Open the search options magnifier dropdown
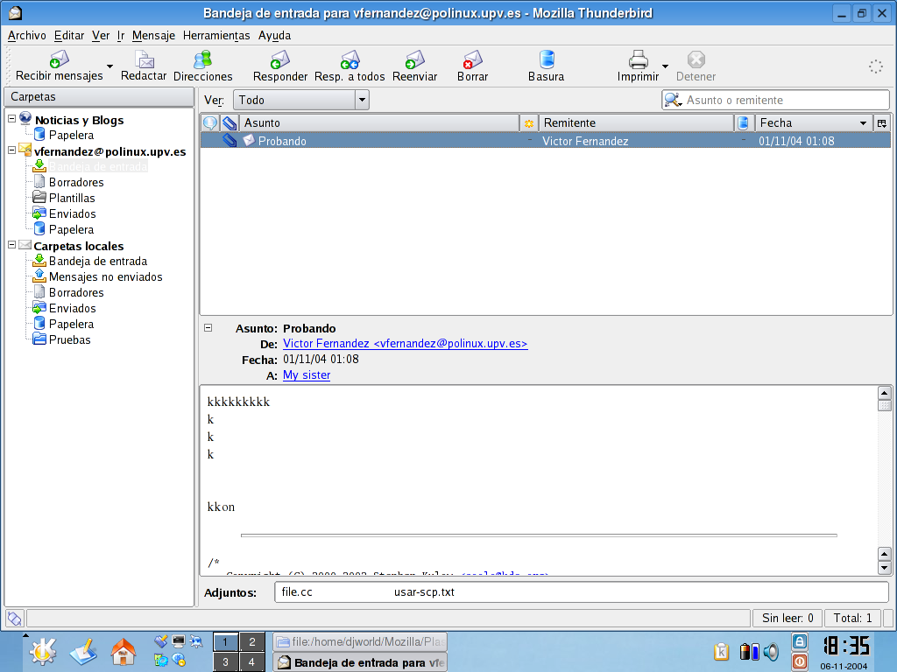 point(674,100)
